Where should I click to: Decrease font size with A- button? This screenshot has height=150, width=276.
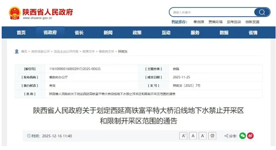pos(202,136)
